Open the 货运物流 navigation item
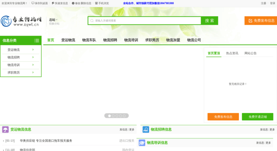The image size is (277, 151). [x=68, y=40]
